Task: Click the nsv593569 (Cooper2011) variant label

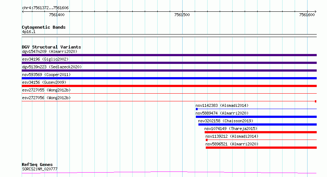Action: tap(46, 75)
